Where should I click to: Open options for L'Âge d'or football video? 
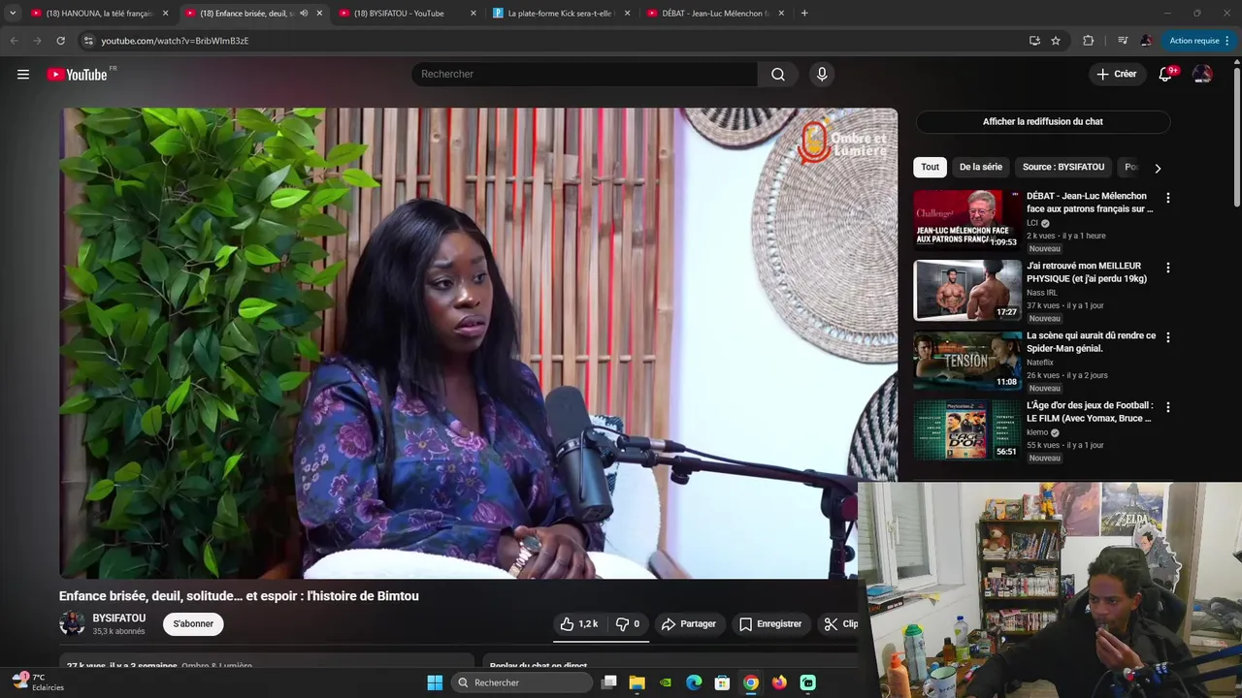1167,407
